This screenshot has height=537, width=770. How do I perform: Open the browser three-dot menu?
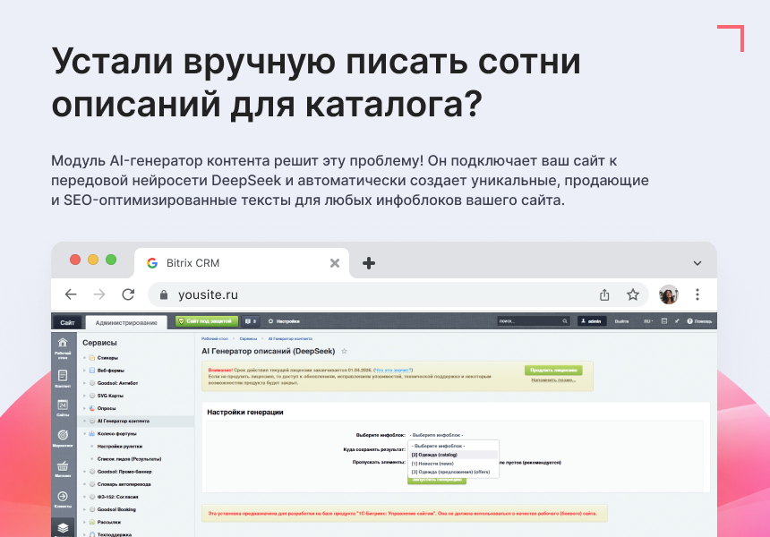[697, 294]
